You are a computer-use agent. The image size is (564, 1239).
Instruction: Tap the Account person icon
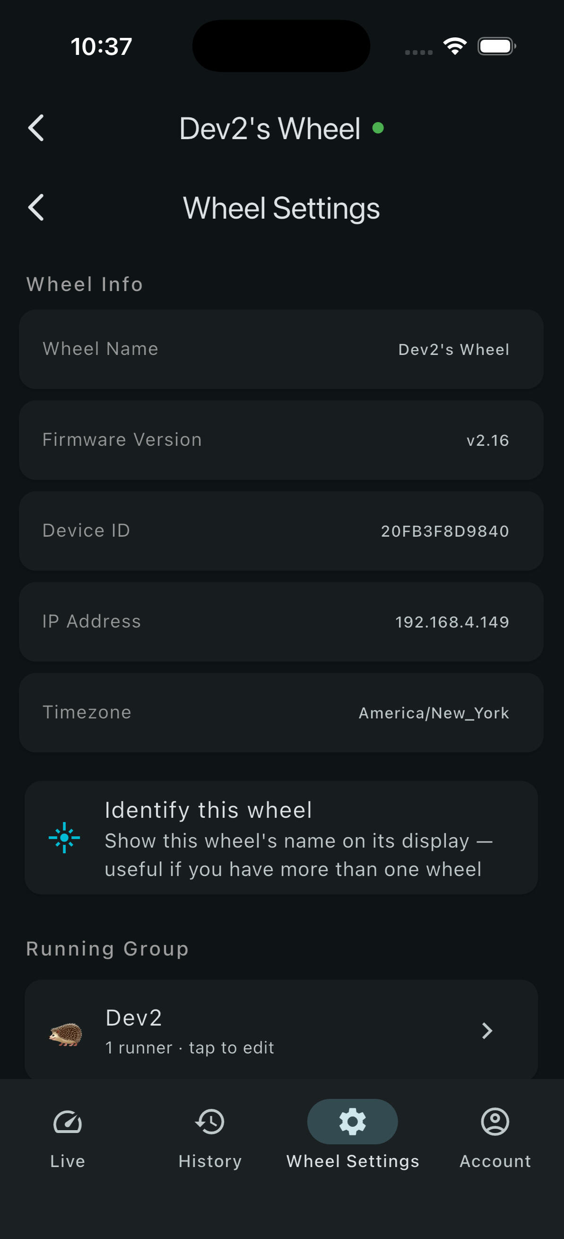tap(495, 1122)
